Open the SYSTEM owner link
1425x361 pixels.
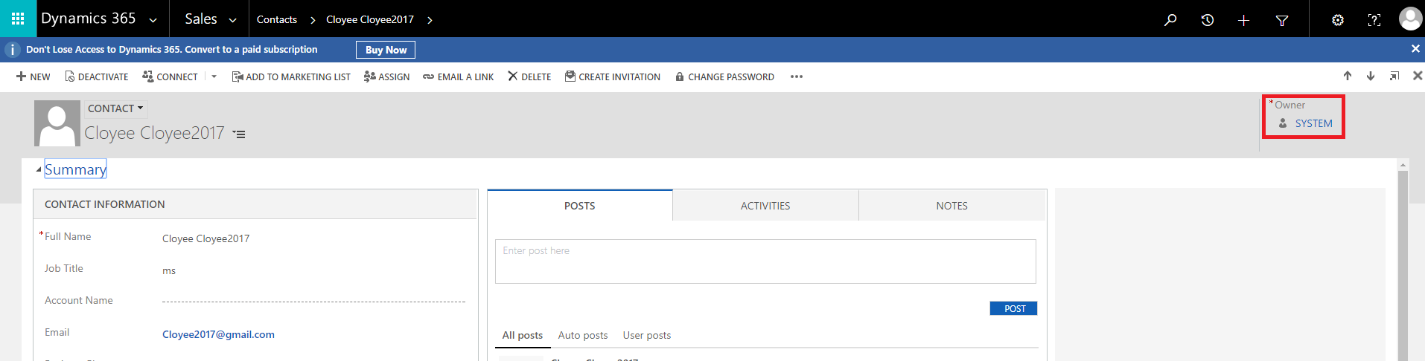point(1313,123)
